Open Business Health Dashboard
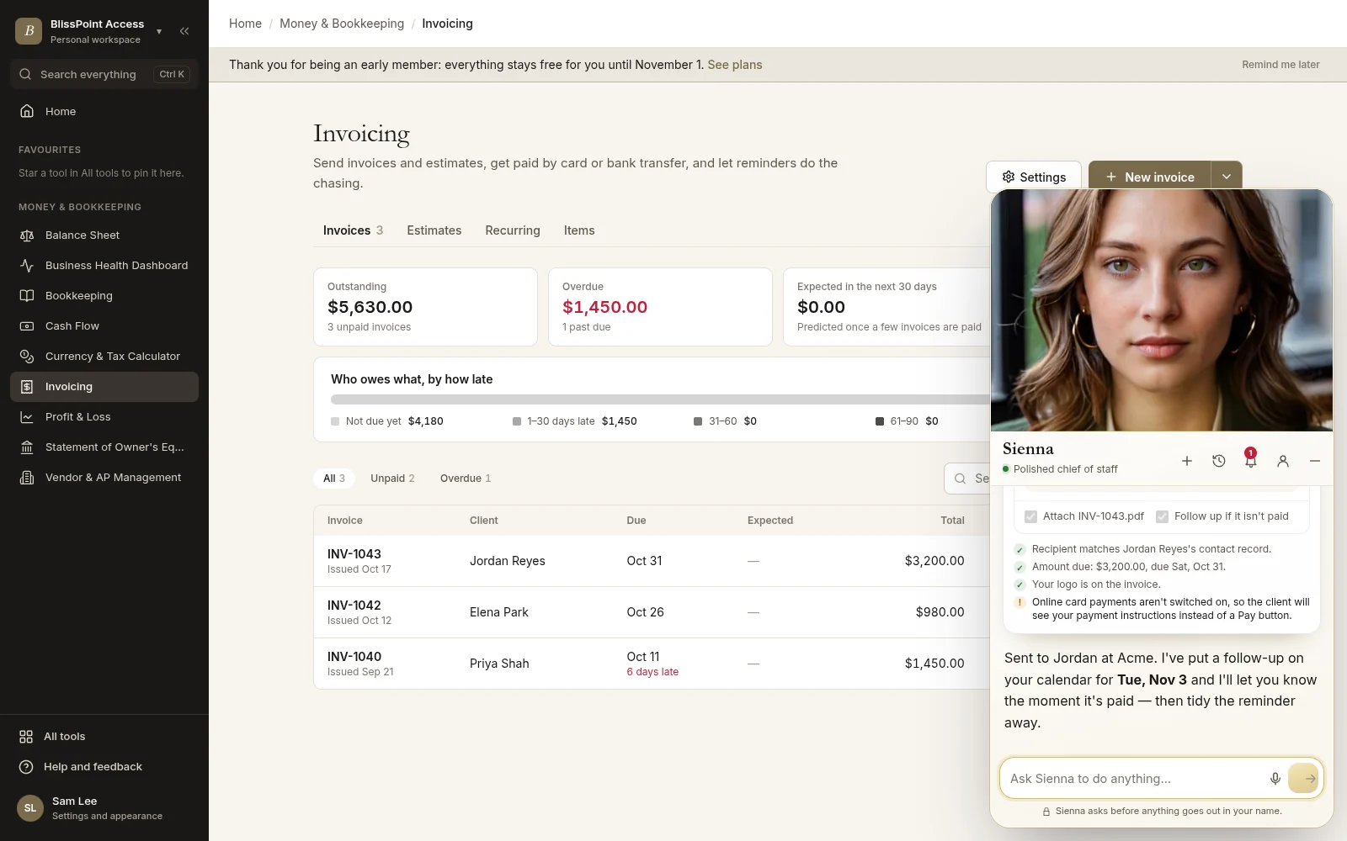 104,266
